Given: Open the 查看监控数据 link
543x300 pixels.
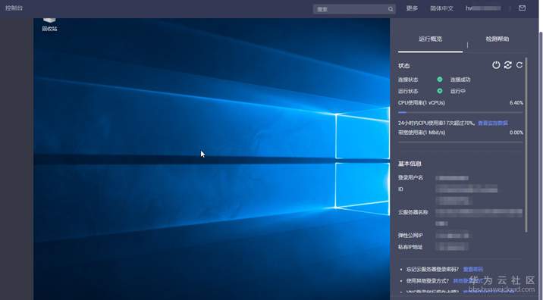Looking at the screenshot, I should pyautogui.click(x=493, y=123).
